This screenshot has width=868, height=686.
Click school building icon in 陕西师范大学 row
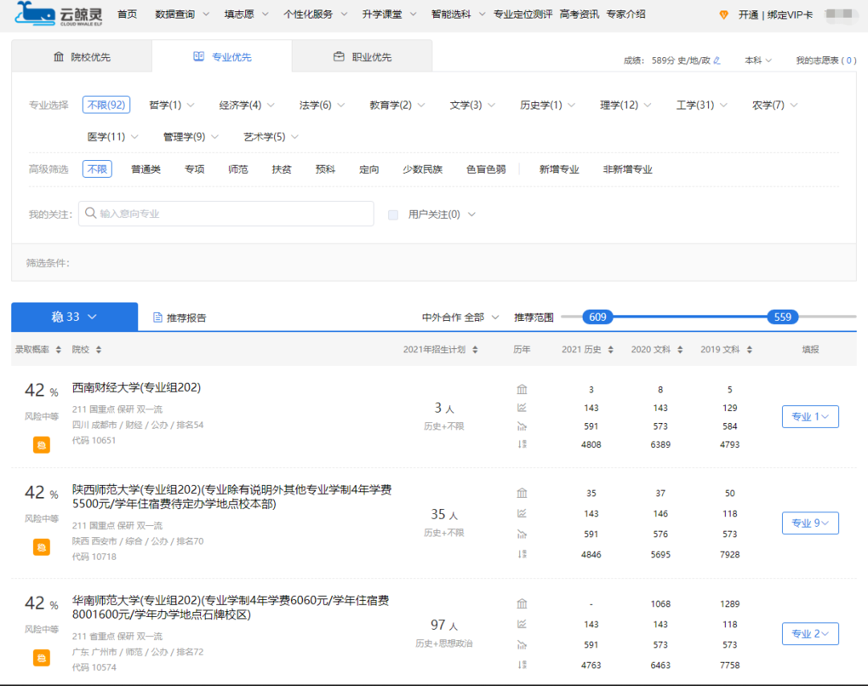pos(522,493)
